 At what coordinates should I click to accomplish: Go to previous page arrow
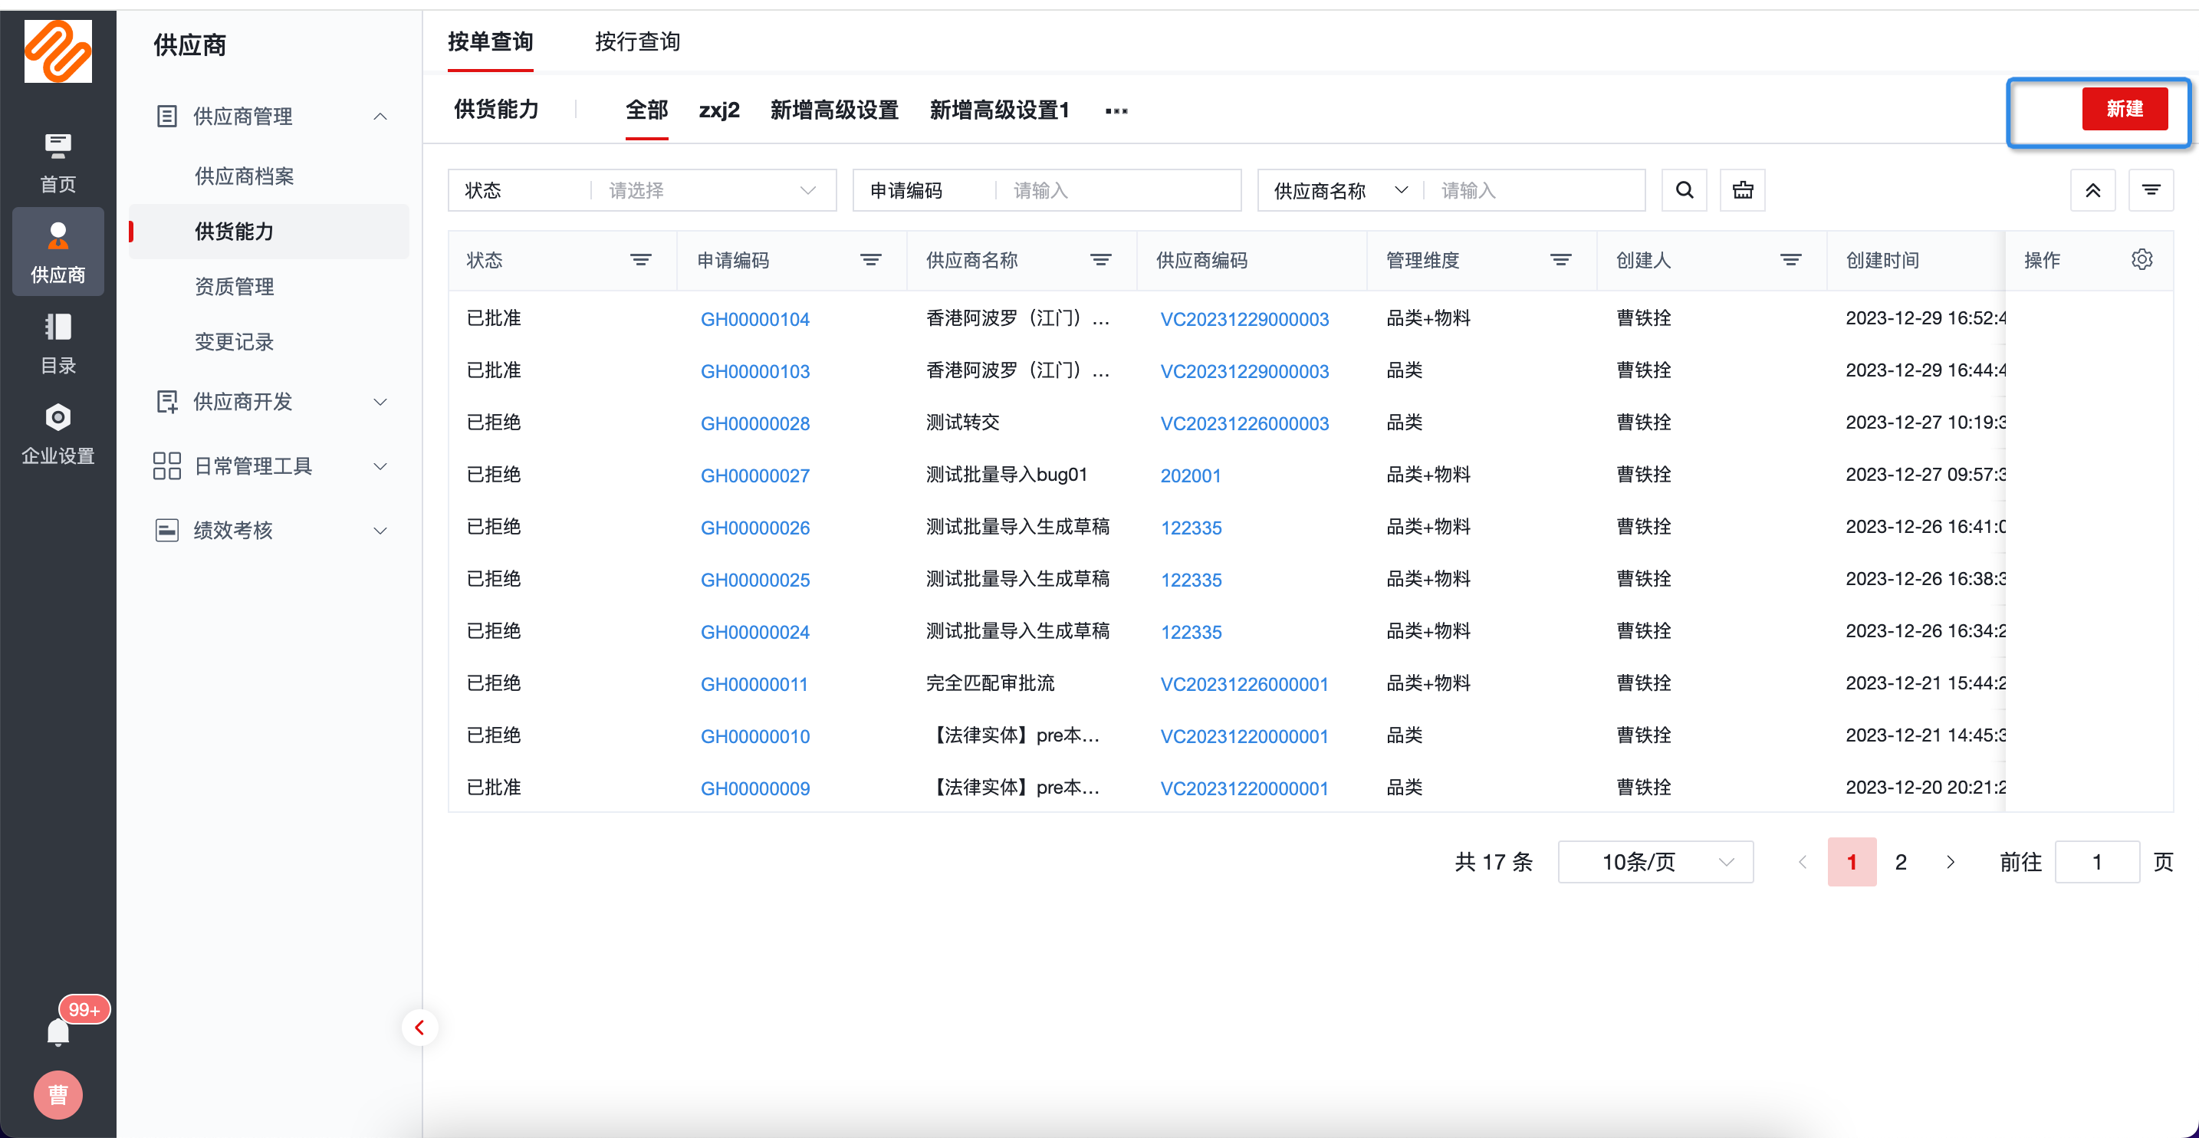[x=1802, y=862]
